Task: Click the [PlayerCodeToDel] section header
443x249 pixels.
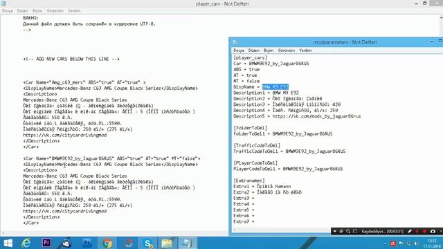Action: click(255, 163)
